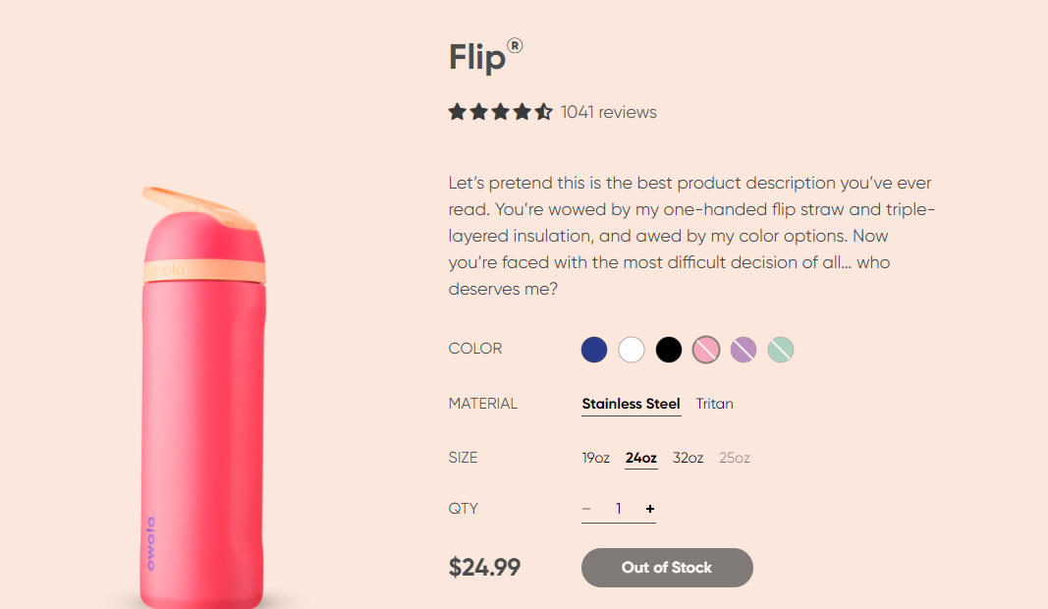
Task: Choose the 19oz size
Action: pyautogui.click(x=595, y=458)
